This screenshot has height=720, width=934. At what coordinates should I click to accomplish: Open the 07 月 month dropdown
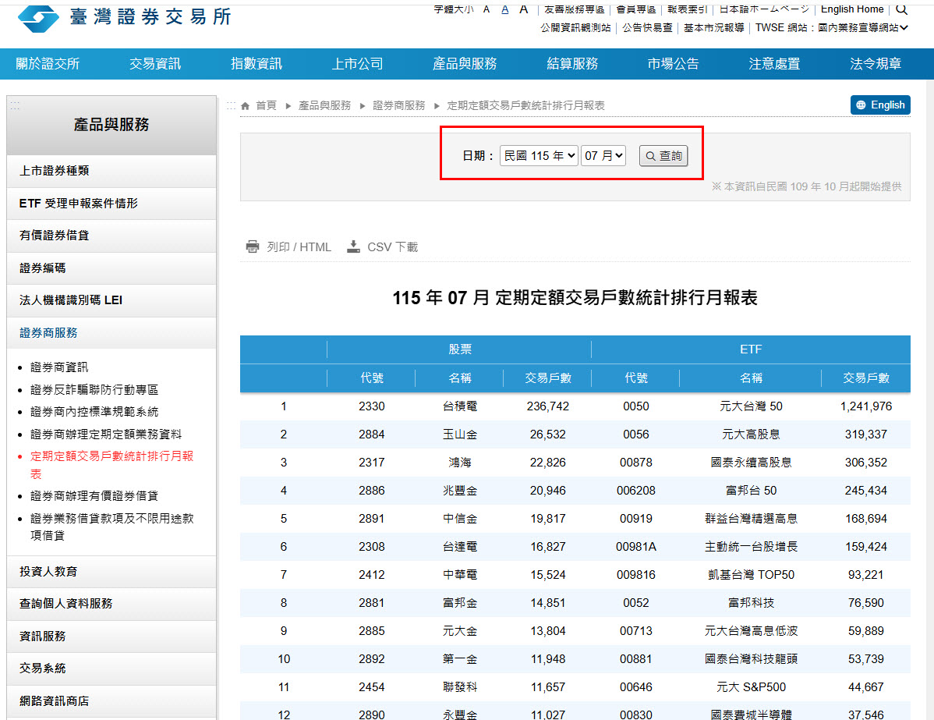click(x=603, y=155)
